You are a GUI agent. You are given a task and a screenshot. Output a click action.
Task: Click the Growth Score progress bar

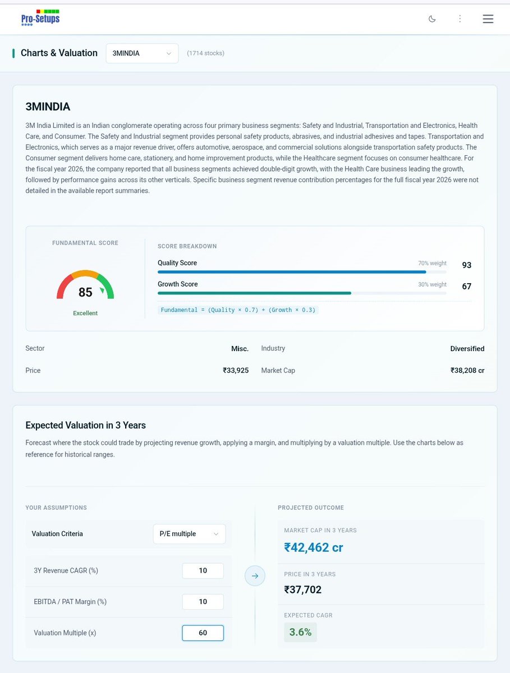[302, 293]
